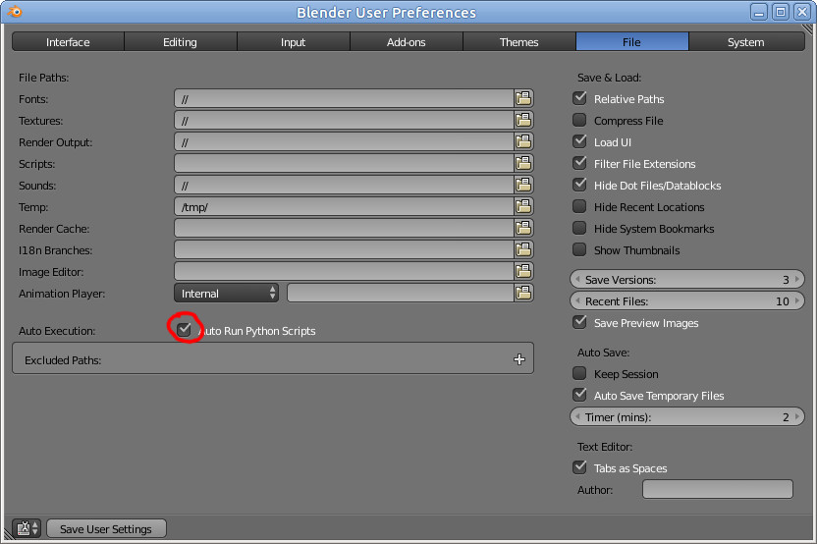Image resolution: width=817 pixels, height=544 pixels.
Task: Click the I18n Branches path field
Action: [x=344, y=249]
